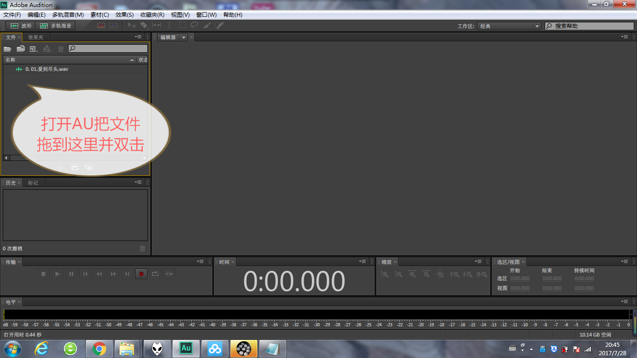Switch to Multitrack (多轨混音) view

pyautogui.click(x=55, y=26)
